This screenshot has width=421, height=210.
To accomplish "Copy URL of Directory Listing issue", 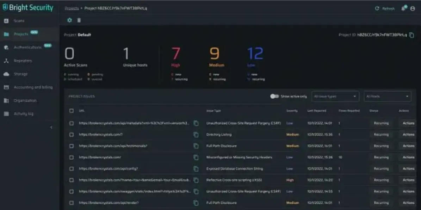I will [196, 135].
